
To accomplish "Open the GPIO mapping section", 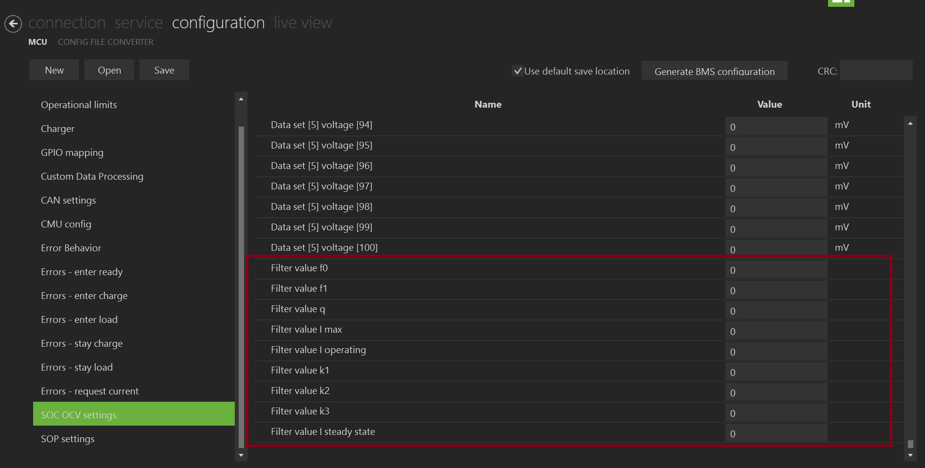I will (x=72, y=152).
